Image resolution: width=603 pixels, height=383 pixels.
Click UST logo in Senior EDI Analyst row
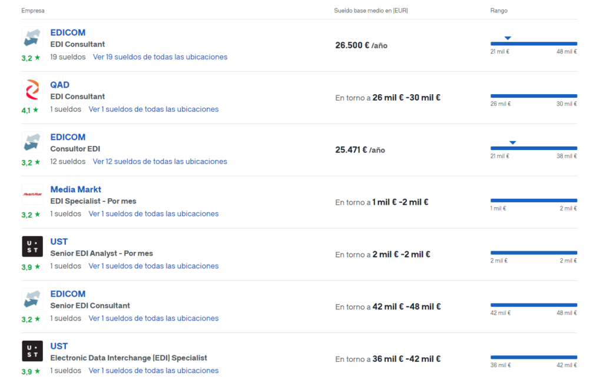point(32,247)
